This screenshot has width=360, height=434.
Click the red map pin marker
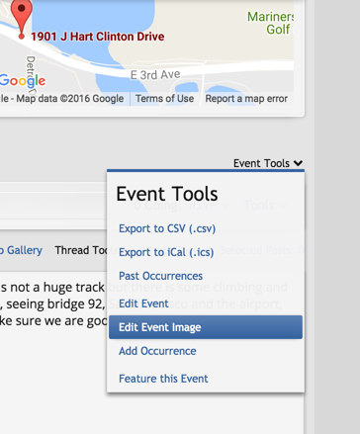pos(22,18)
